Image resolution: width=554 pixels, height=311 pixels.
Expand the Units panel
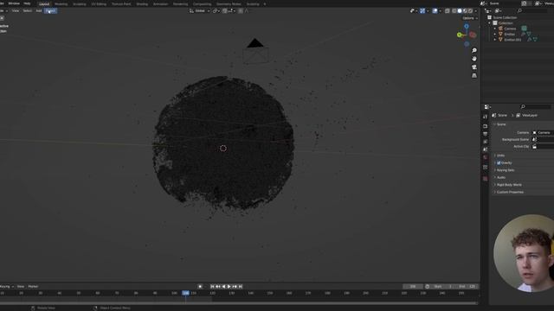(500, 155)
